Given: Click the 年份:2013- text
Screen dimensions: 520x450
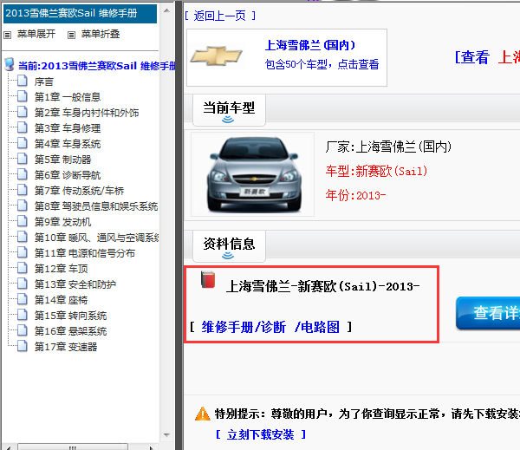Looking at the screenshot, I should click(x=355, y=195).
